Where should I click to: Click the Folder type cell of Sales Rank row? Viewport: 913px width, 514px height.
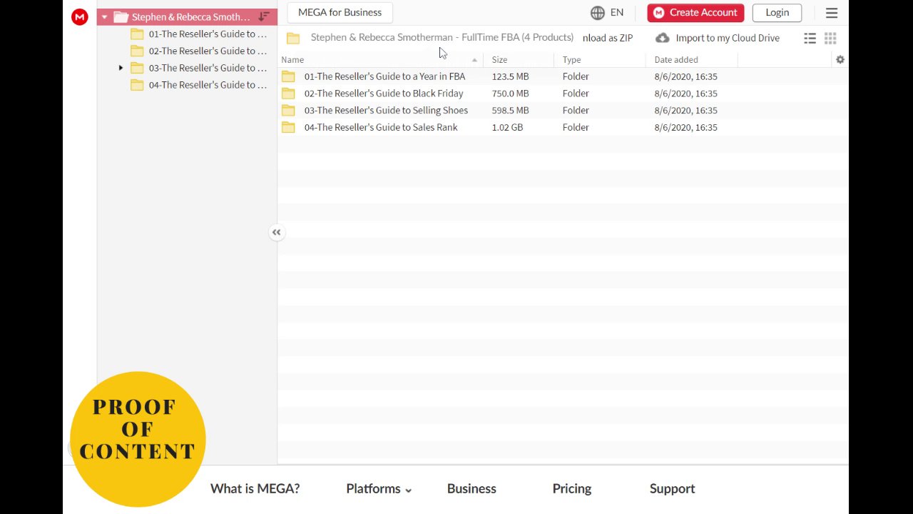(x=576, y=128)
